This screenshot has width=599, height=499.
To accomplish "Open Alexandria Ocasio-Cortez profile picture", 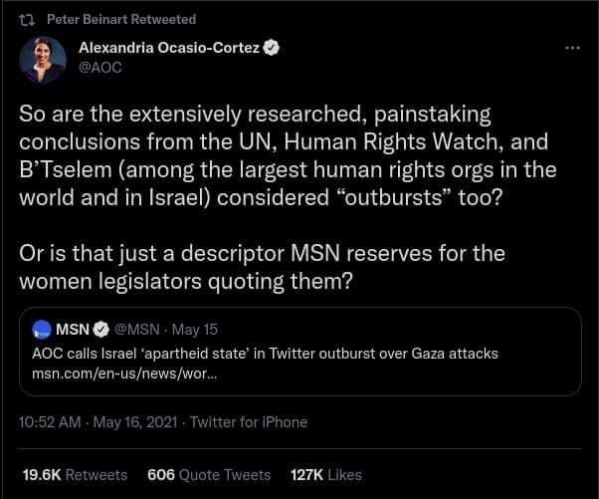I will click(44, 62).
